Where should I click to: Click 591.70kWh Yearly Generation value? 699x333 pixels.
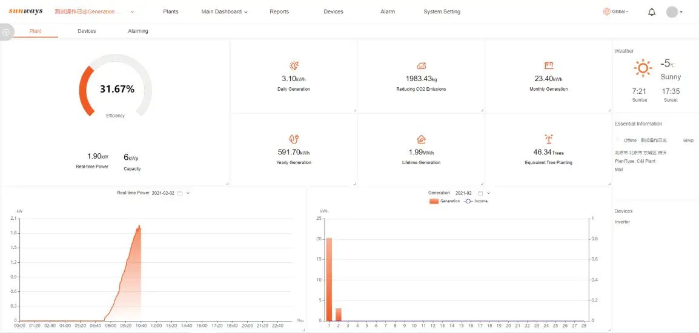click(294, 153)
